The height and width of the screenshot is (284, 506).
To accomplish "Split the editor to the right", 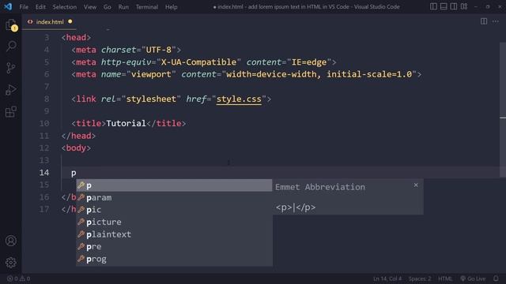I will 483,21.
